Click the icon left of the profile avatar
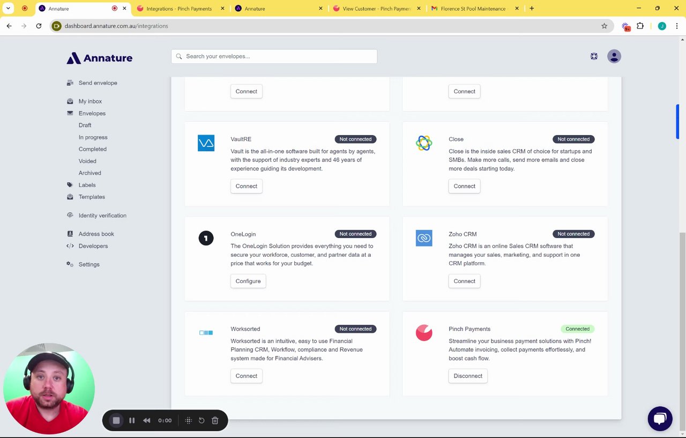This screenshot has height=438, width=686. point(594,56)
